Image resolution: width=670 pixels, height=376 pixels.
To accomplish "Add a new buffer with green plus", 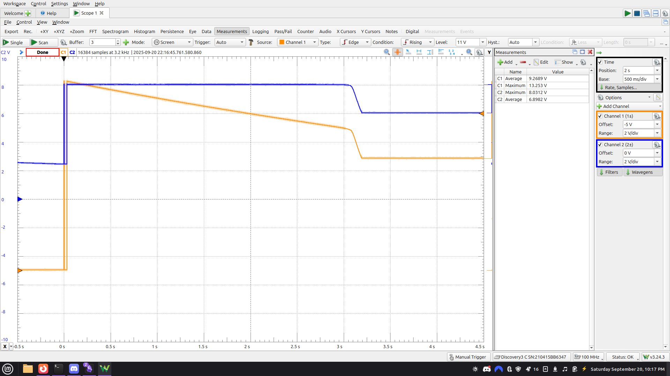I will point(126,42).
